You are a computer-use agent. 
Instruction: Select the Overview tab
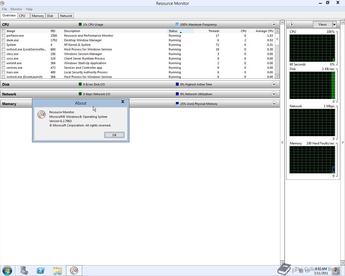click(9, 15)
